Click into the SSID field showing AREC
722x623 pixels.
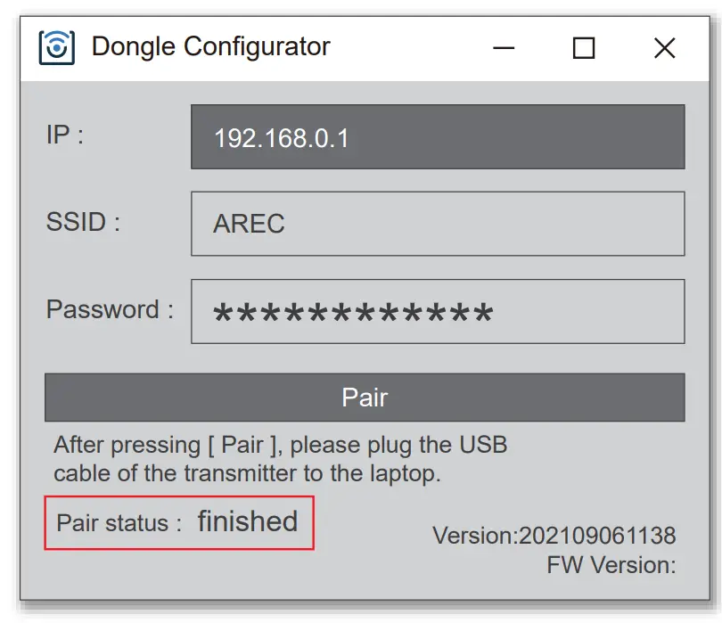437,224
